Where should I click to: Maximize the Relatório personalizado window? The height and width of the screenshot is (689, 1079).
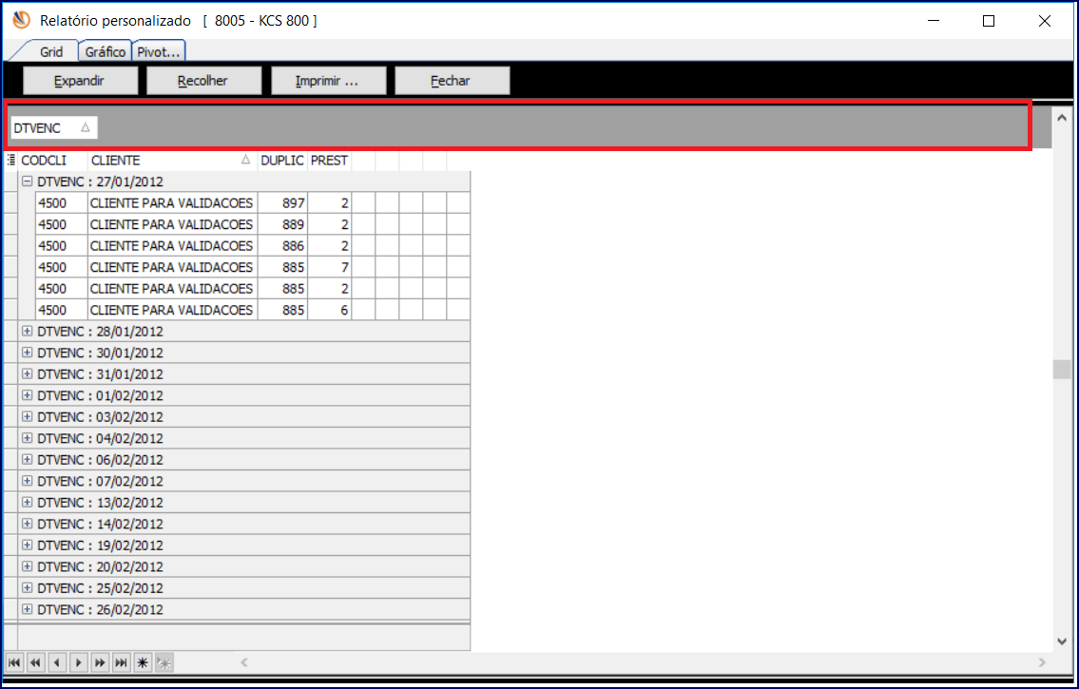pos(989,21)
